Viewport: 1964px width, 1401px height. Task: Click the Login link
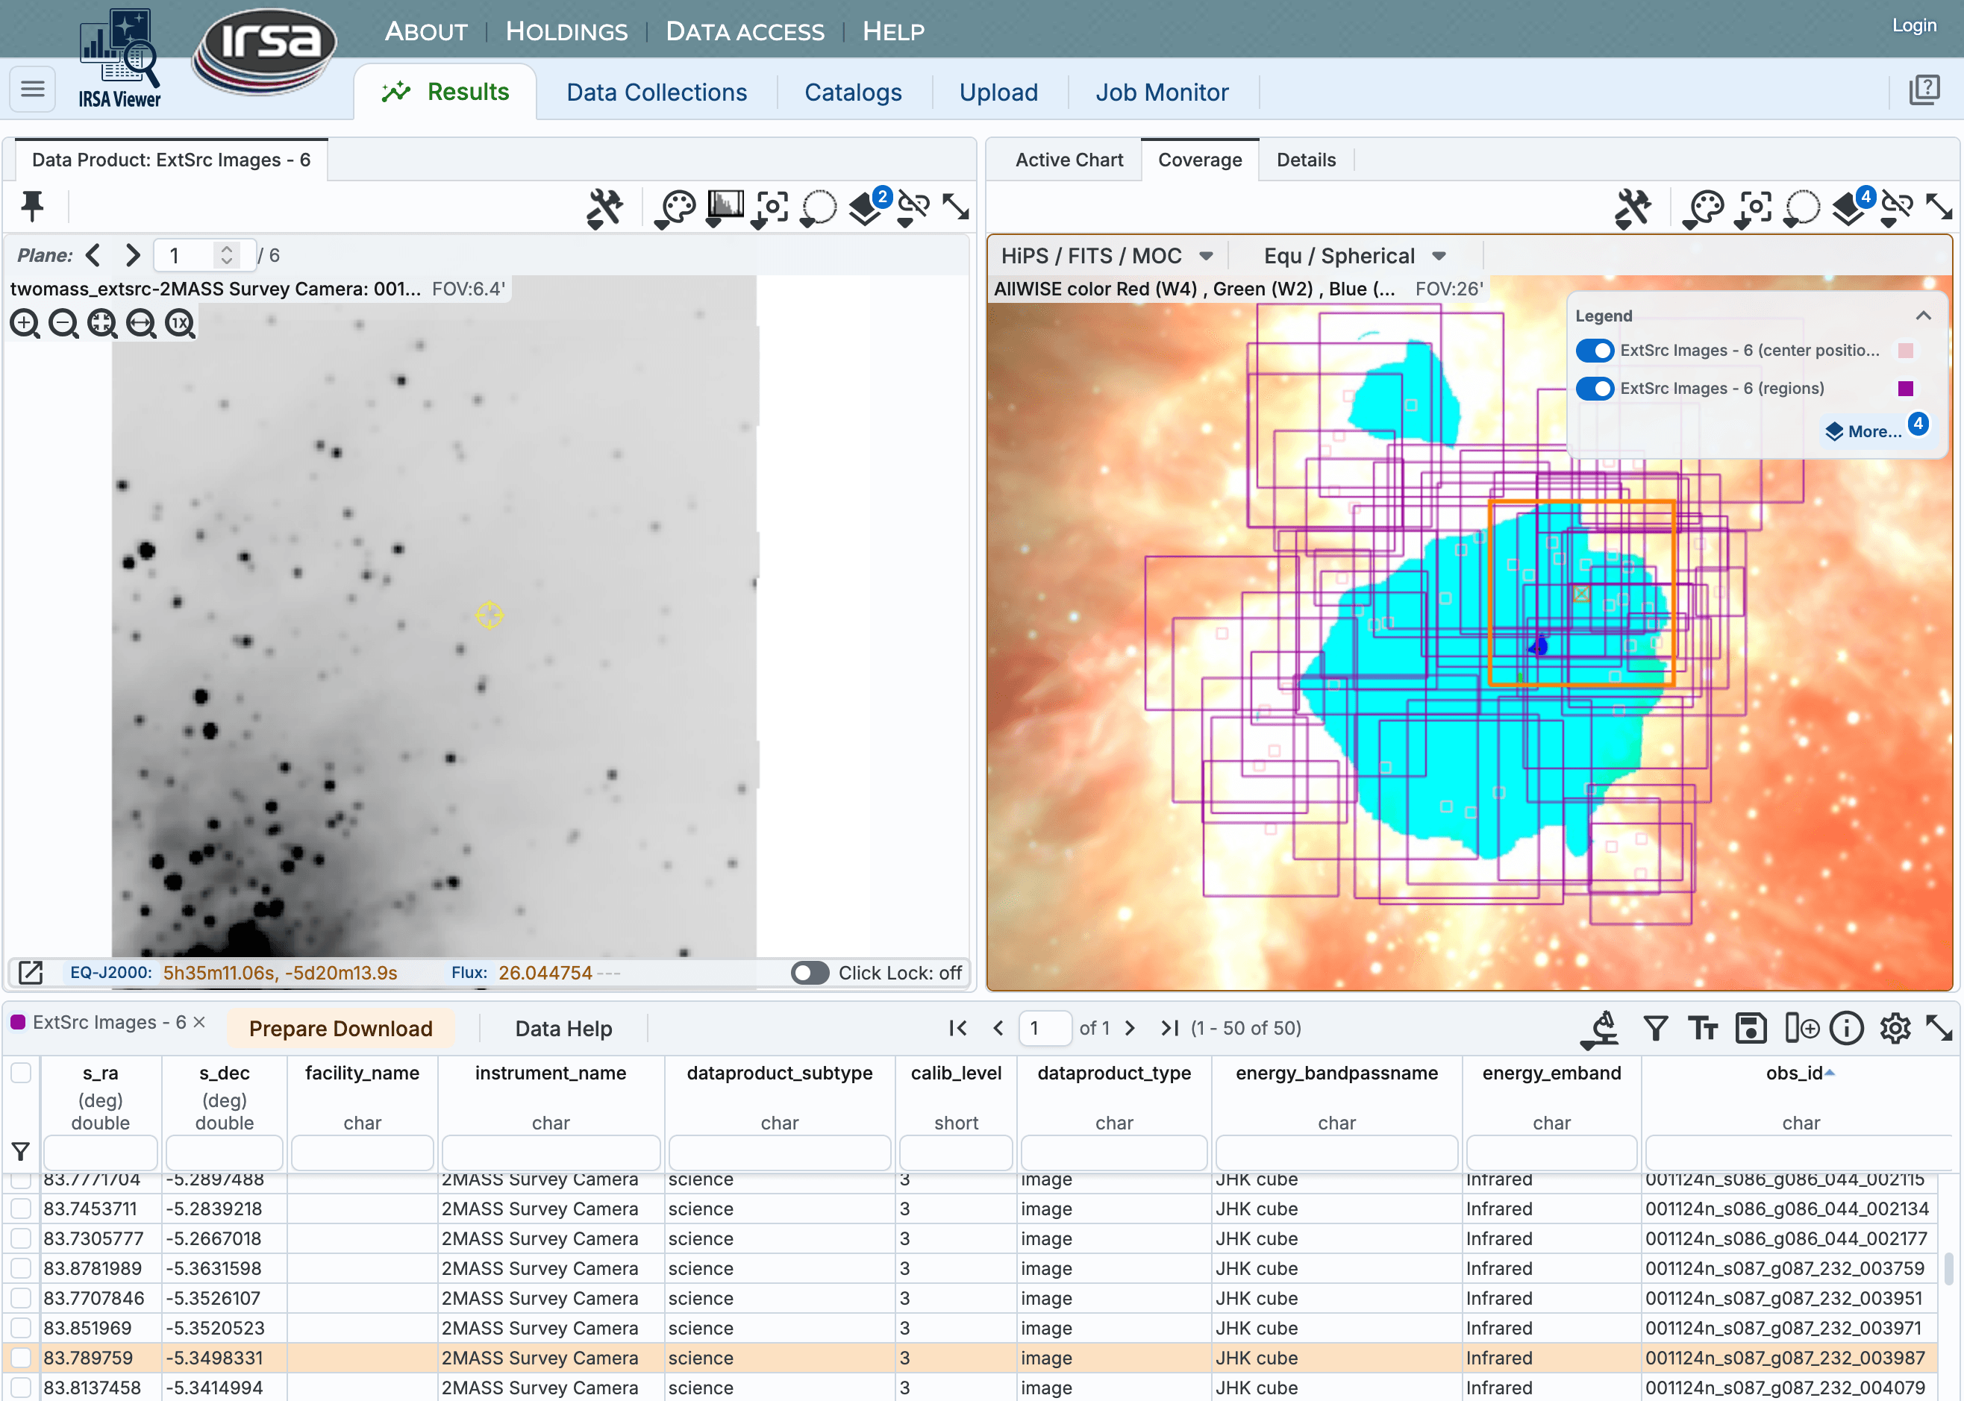pyautogui.click(x=1914, y=25)
